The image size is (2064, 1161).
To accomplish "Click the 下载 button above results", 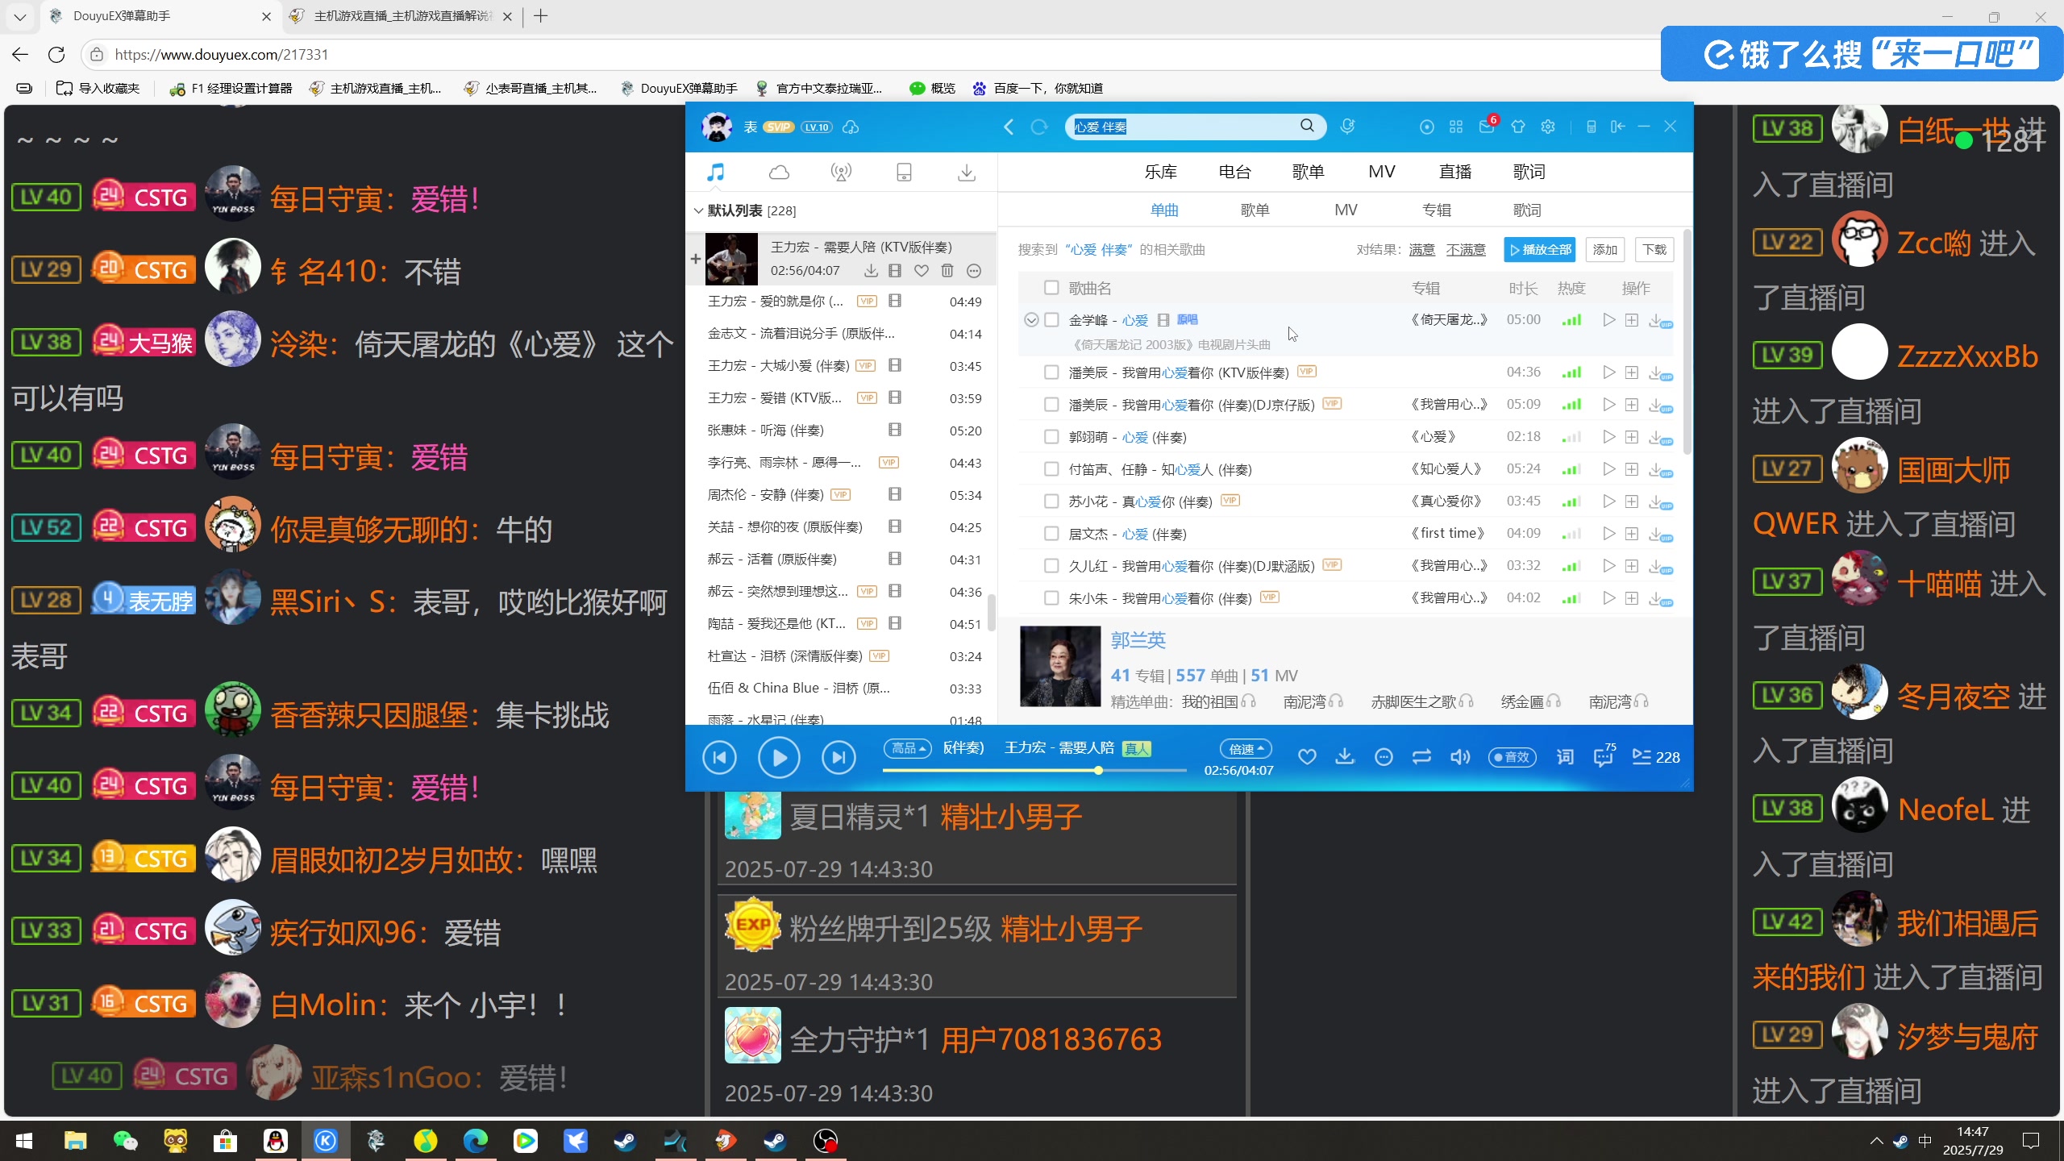I will (x=1654, y=250).
